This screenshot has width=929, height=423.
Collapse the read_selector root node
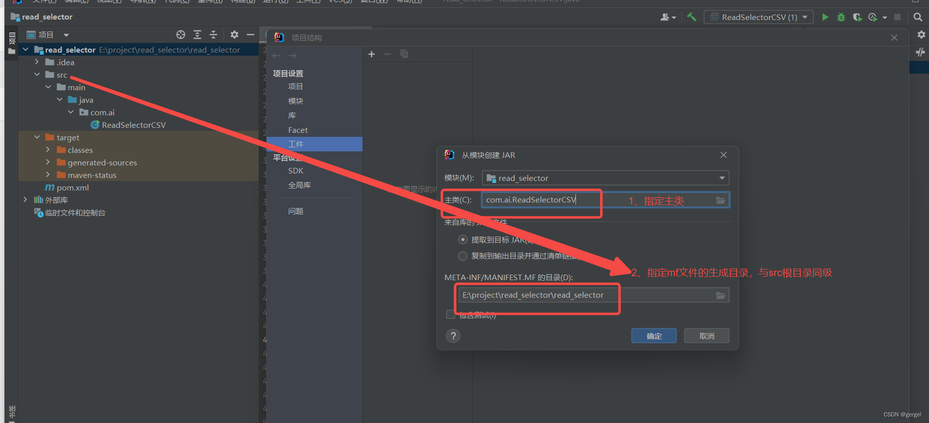pyautogui.click(x=26, y=50)
